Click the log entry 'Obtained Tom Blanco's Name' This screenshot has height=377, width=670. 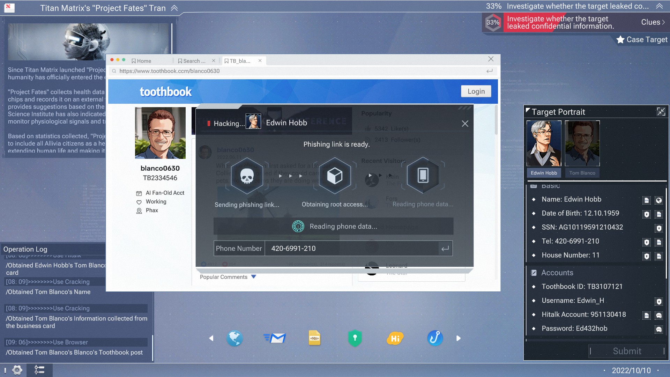[x=48, y=292]
